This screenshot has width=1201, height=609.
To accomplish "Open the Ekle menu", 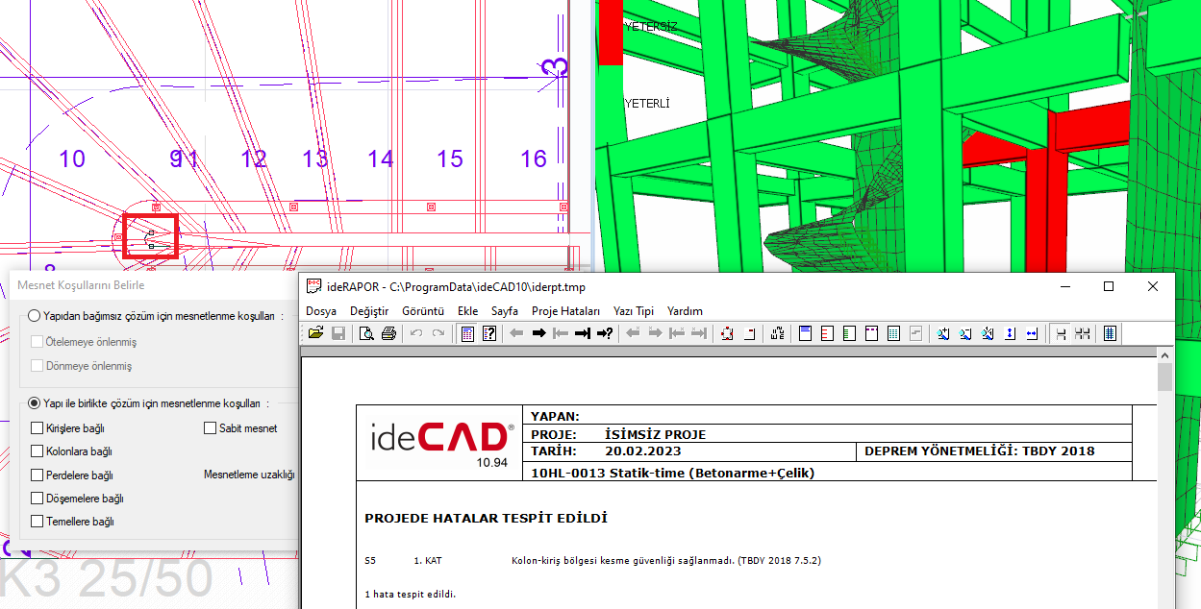I will pos(468,311).
